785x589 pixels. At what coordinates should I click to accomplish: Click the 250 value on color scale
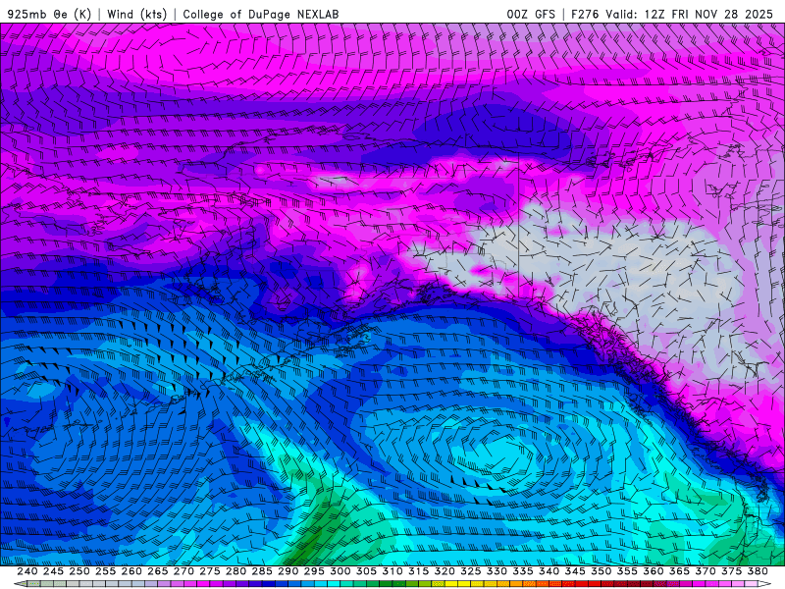[x=79, y=571]
